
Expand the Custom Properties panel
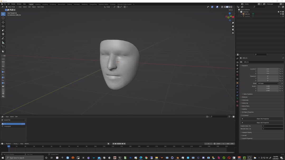(247, 138)
